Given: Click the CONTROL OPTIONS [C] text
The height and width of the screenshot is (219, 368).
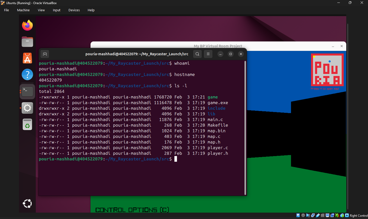Looking at the screenshot, I should [x=132, y=210].
